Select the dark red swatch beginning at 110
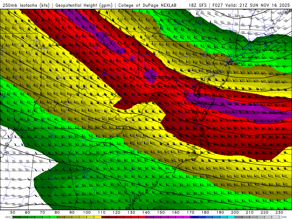 pyautogui.click(x=105, y=217)
